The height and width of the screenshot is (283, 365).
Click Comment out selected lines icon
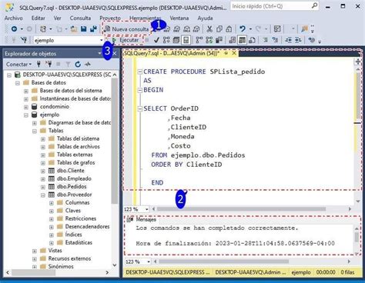(x=265, y=40)
